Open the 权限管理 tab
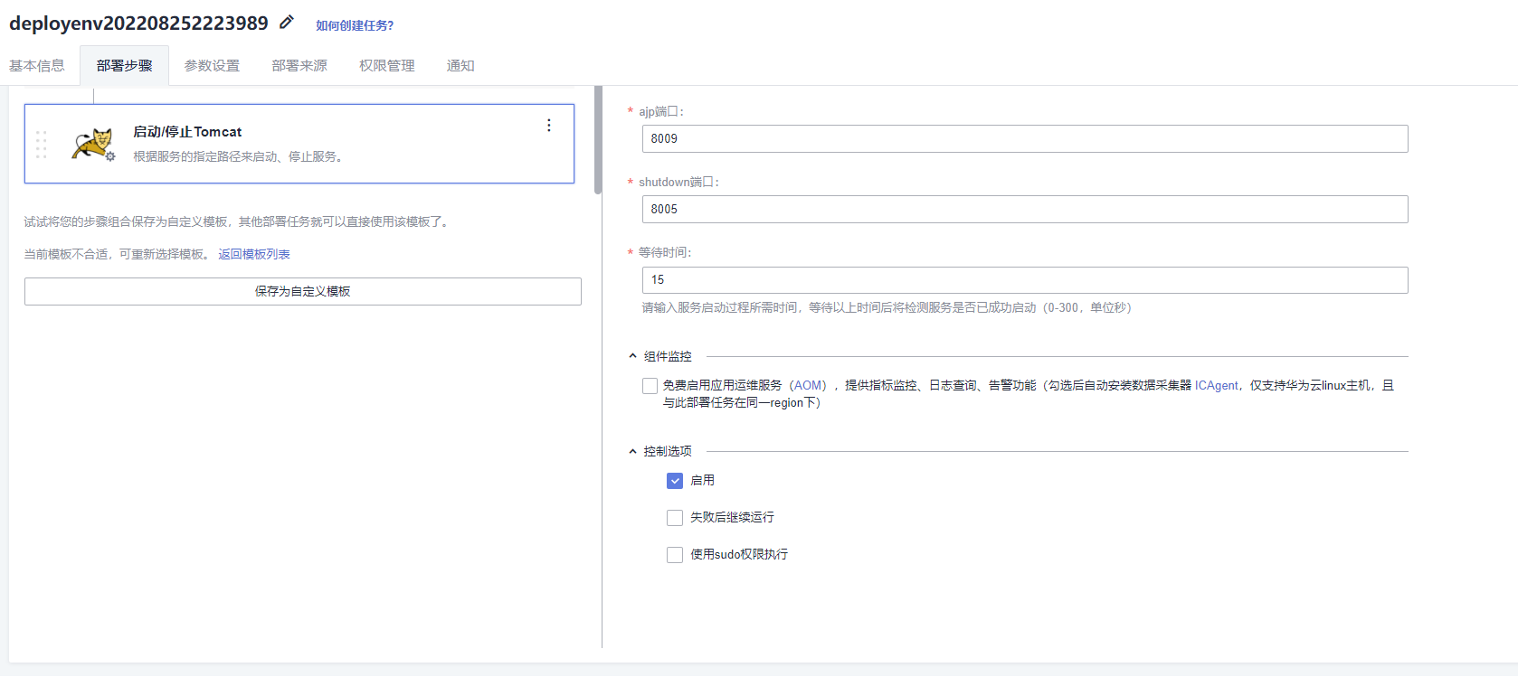The image size is (1518, 677). point(387,66)
